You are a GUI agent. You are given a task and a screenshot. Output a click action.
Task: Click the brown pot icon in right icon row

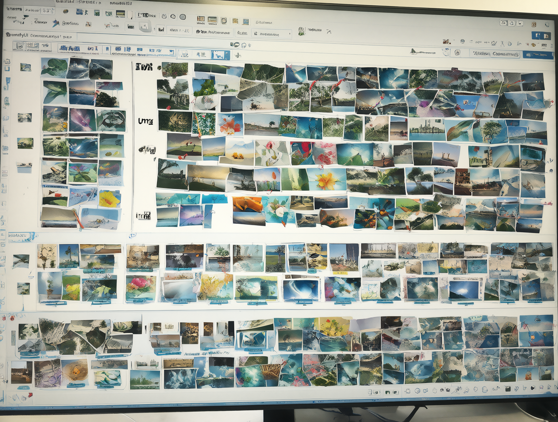[533, 44]
